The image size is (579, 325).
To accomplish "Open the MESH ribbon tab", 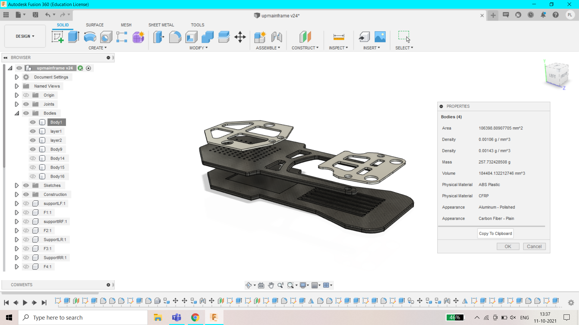I will tap(126, 25).
